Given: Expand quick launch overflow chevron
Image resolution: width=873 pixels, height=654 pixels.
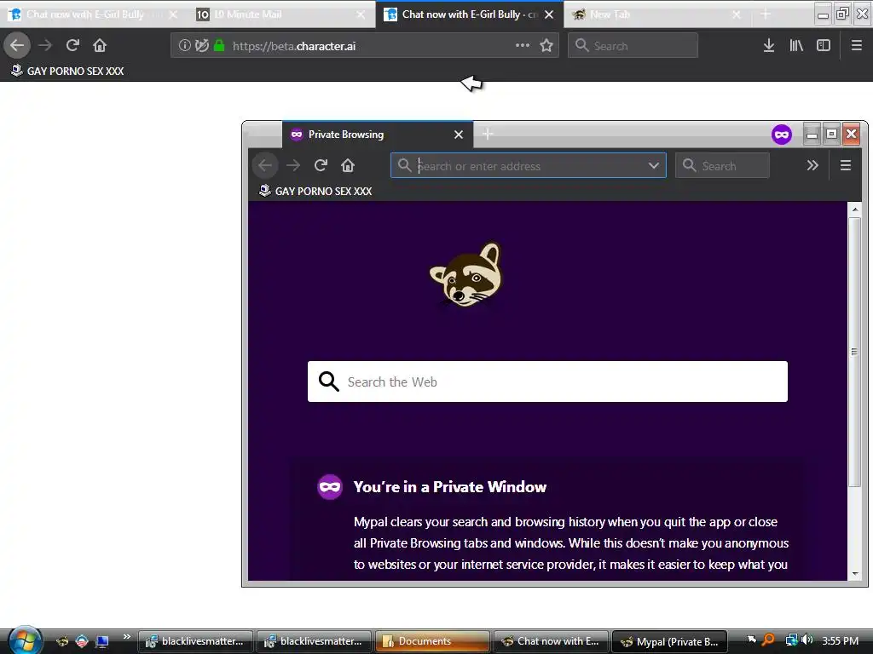Looking at the screenshot, I should 126,636.
